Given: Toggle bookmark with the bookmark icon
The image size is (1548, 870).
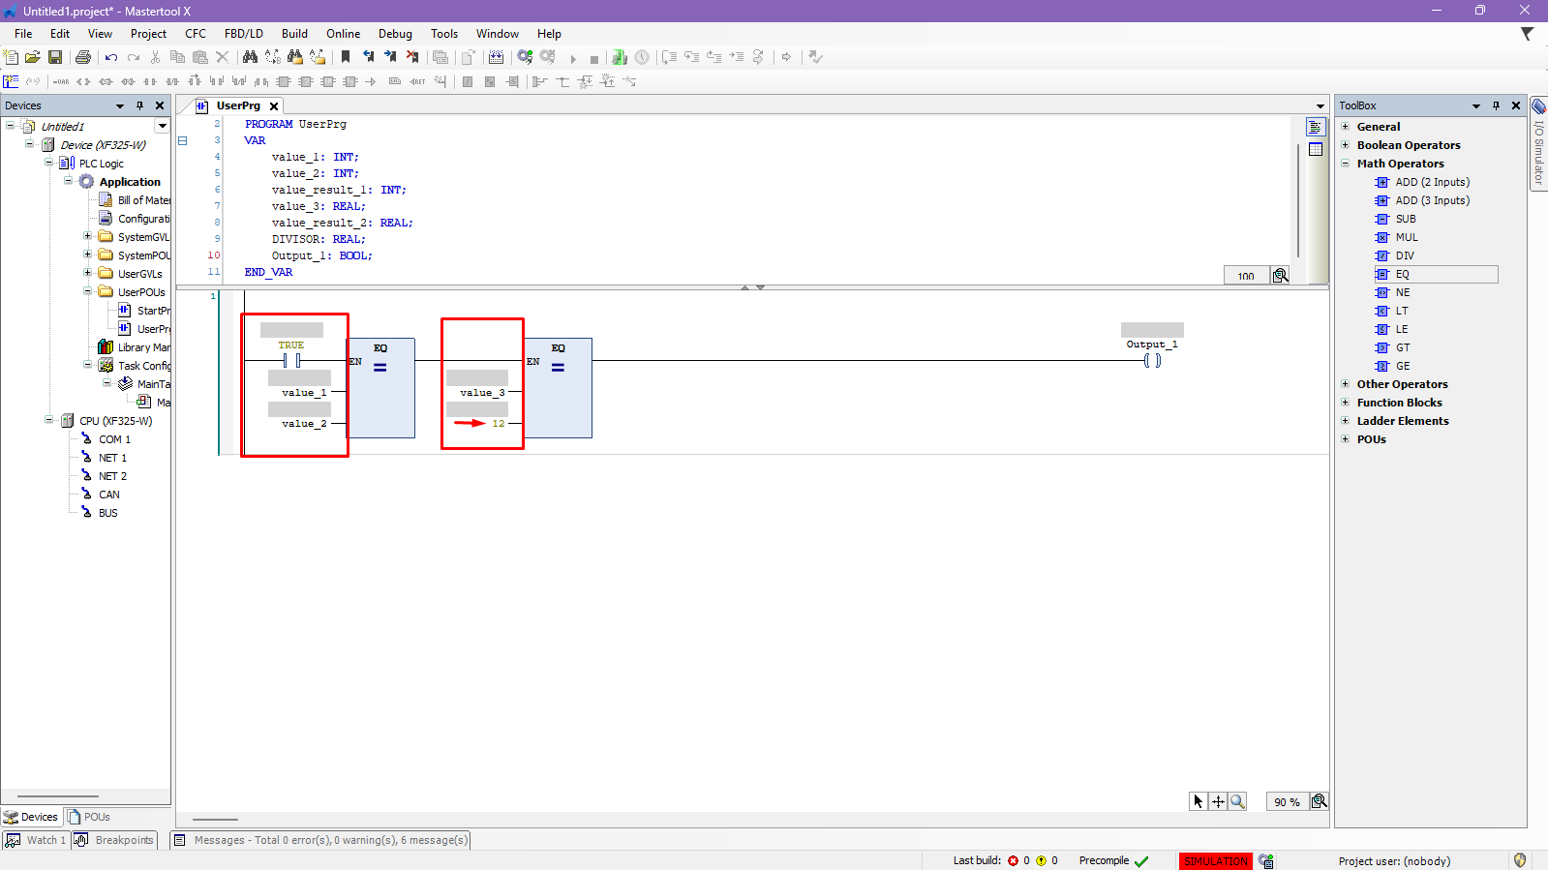Looking at the screenshot, I should pos(346,57).
